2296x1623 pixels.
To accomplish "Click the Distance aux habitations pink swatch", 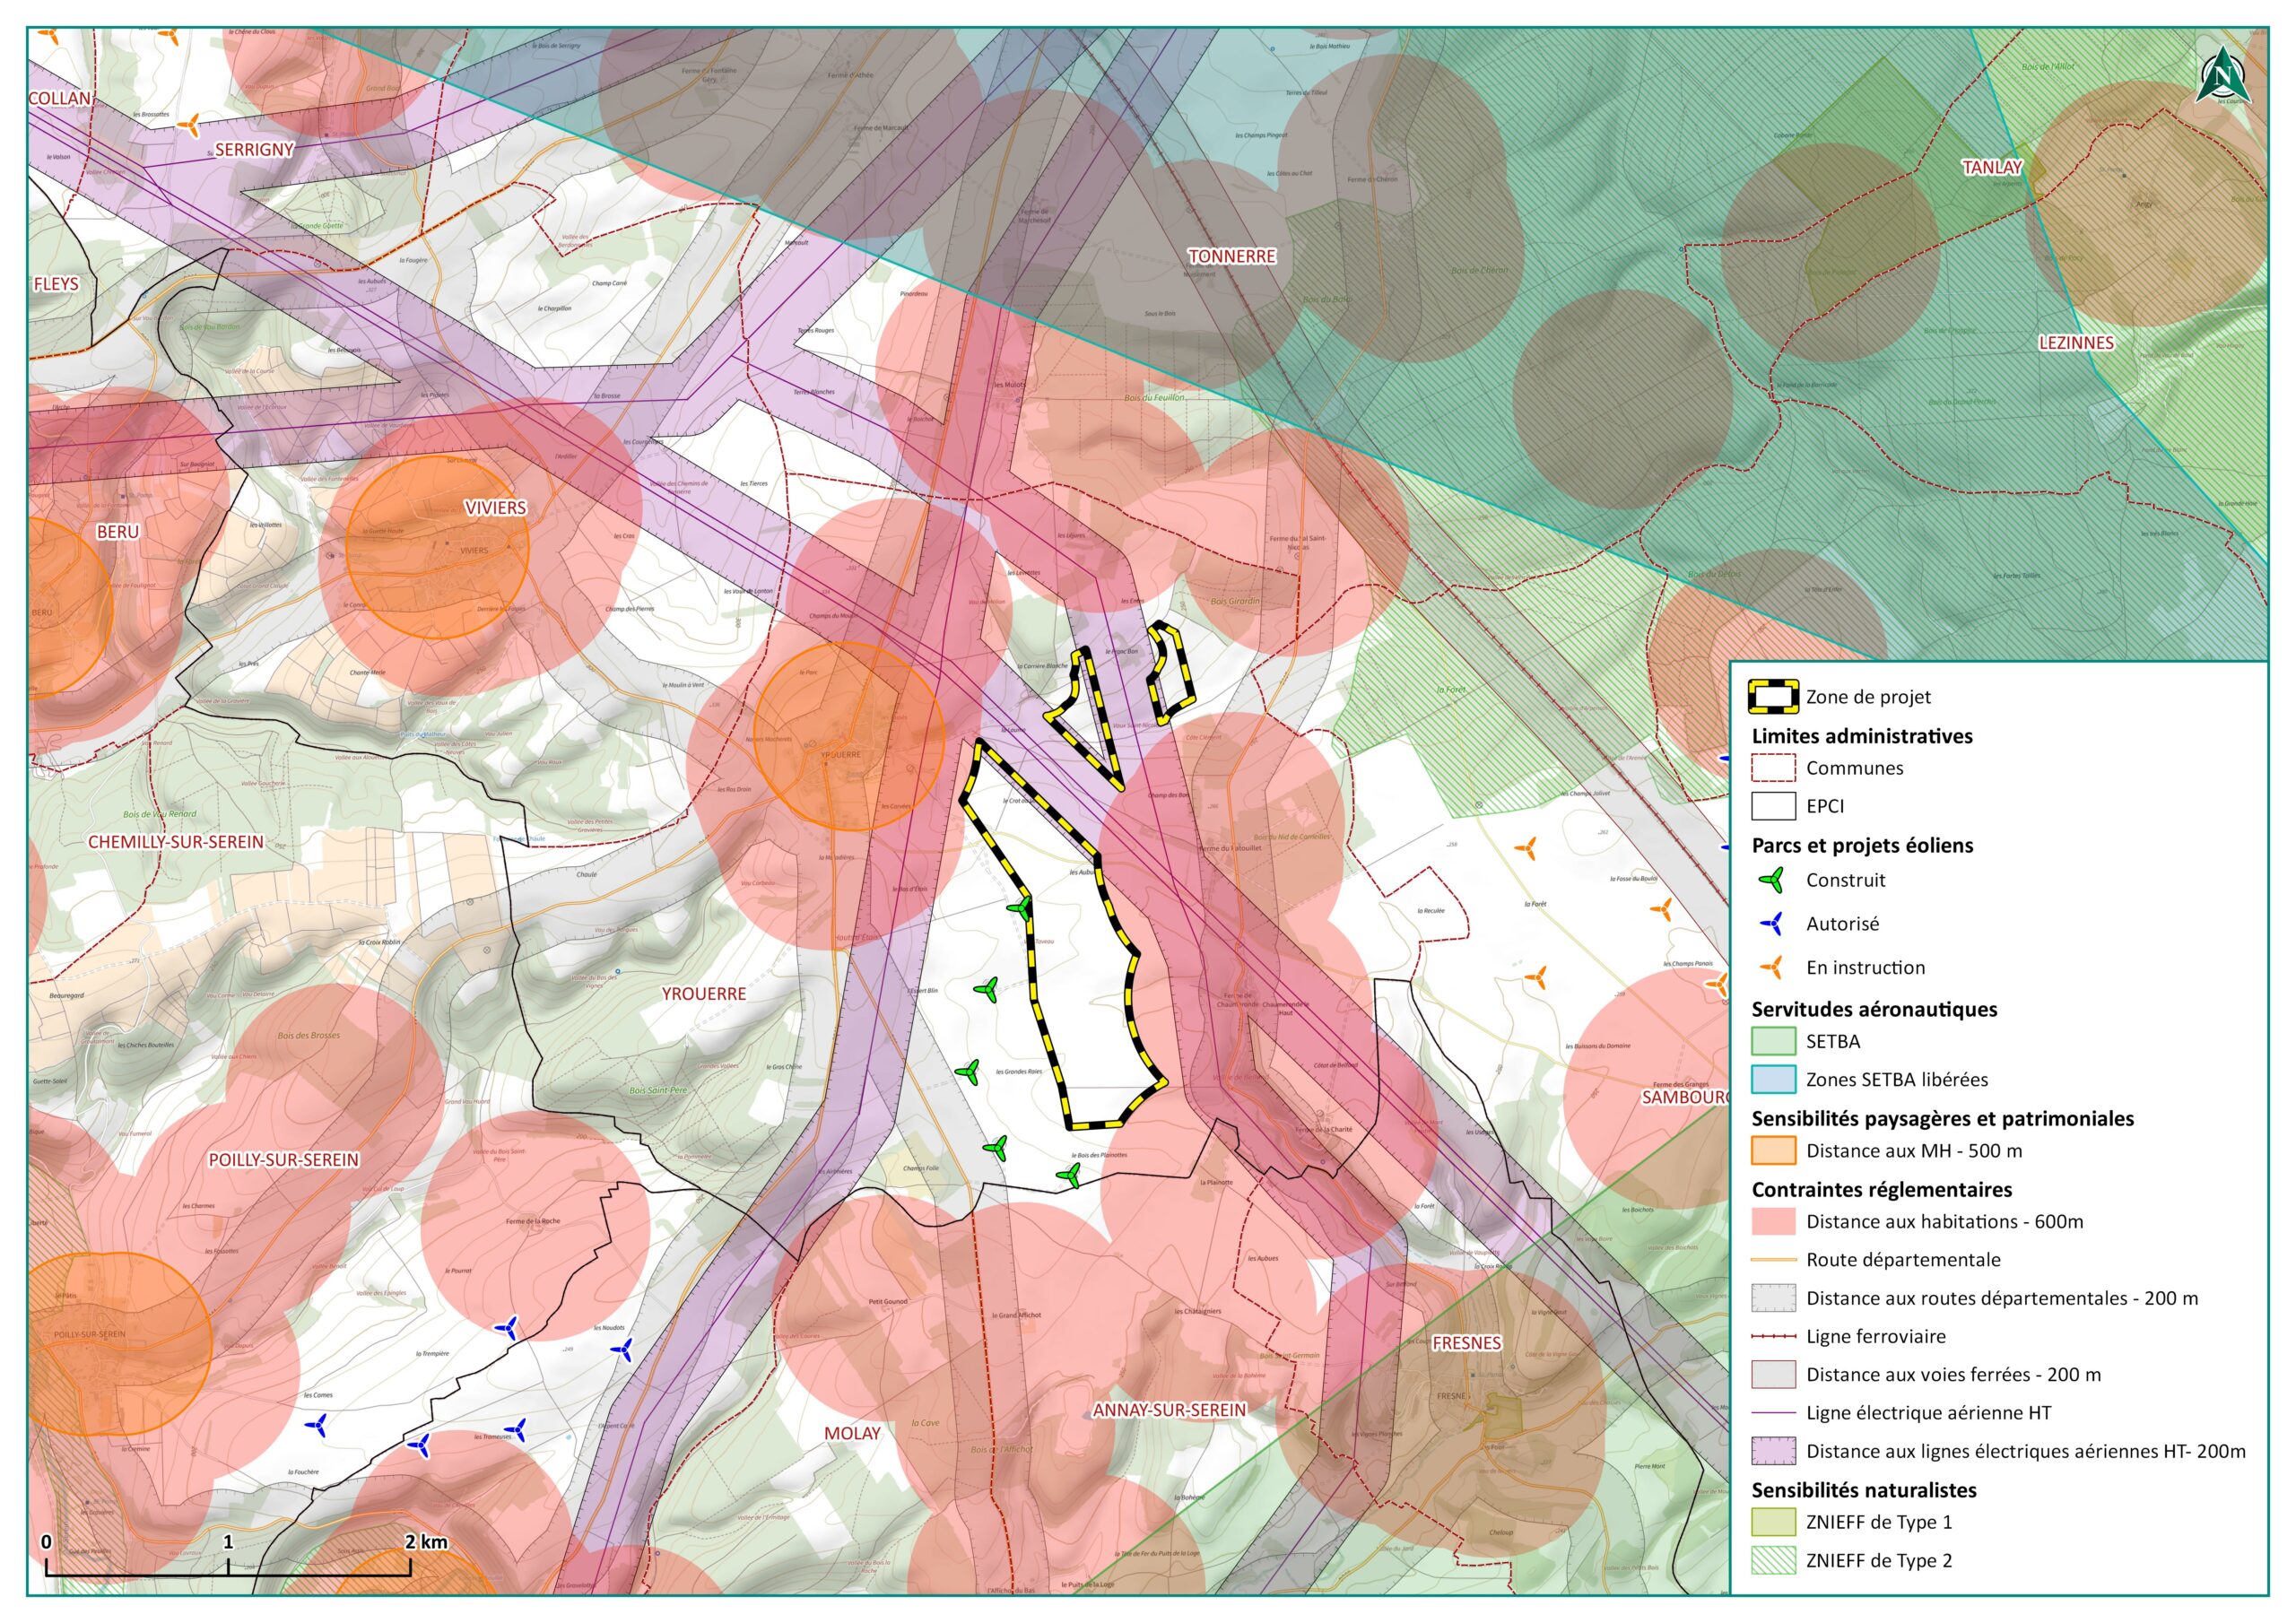I will tap(1773, 1221).
